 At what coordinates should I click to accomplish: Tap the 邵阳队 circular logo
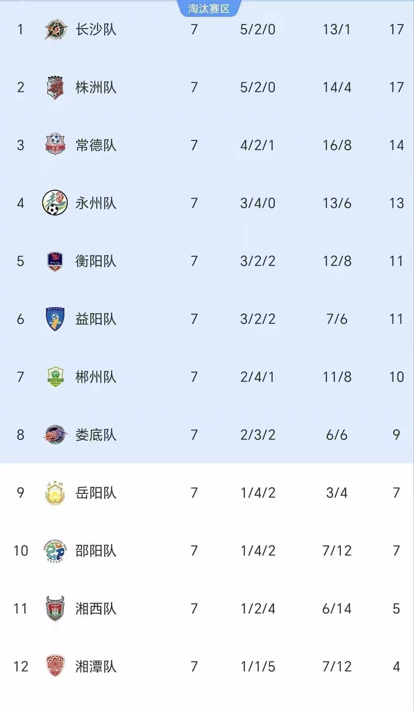[55, 551]
